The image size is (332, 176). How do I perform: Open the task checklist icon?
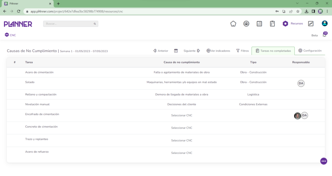click(x=272, y=23)
